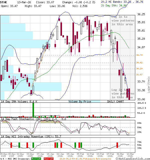The width and height of the screenshot is (150, 160).
Task: Click the circle marker at the December low
Action: [x=31, y=94]
